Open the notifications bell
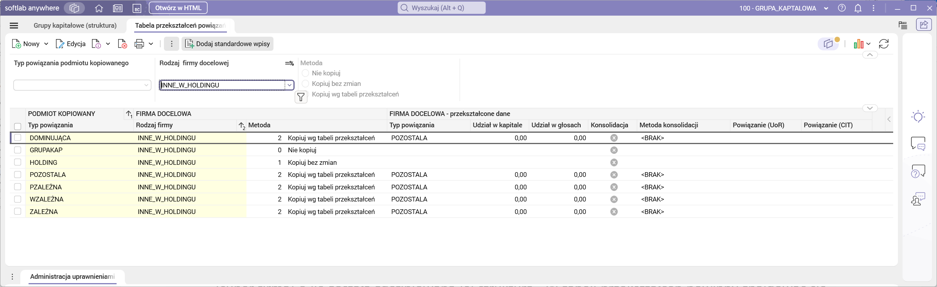Screen dimensions: 937x287 pos(858,8)
